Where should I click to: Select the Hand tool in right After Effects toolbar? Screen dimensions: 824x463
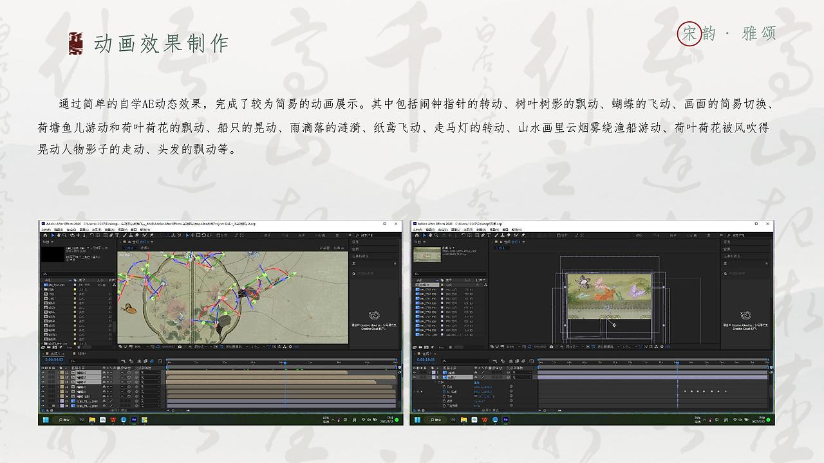430,235
